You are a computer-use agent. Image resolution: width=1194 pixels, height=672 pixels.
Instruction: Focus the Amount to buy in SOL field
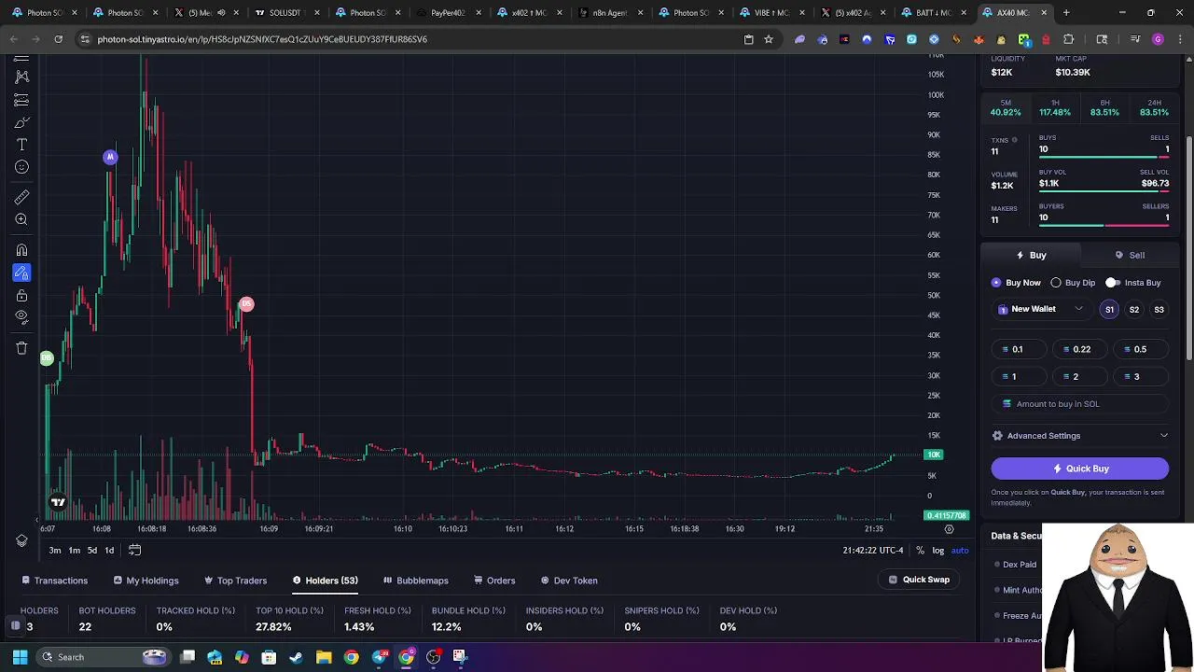(x=1080, y=404)
